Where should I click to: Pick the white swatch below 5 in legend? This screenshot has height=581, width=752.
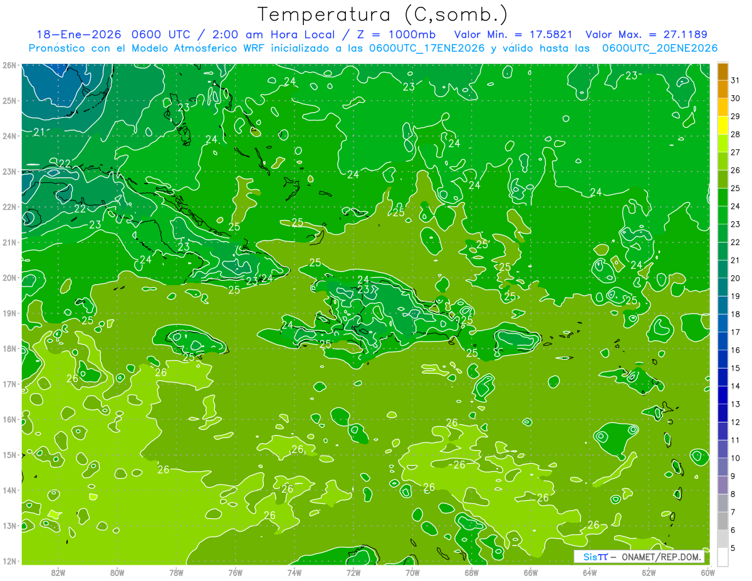point(723,557)
